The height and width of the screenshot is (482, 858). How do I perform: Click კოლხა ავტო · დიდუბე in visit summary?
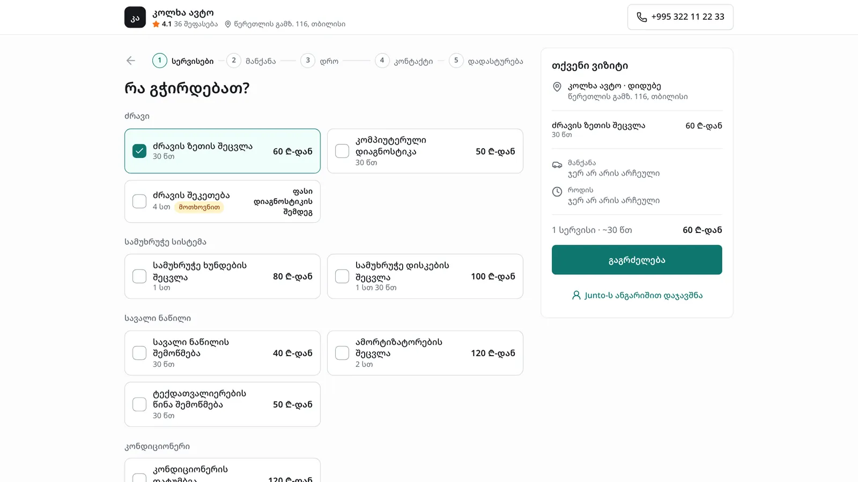click(x=615, y=86)
